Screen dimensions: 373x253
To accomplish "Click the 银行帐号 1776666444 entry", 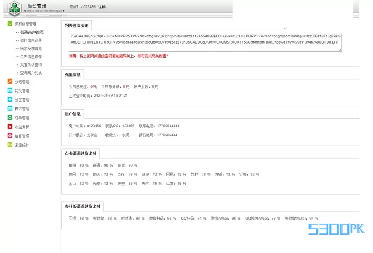I will [x=158, y=135].
